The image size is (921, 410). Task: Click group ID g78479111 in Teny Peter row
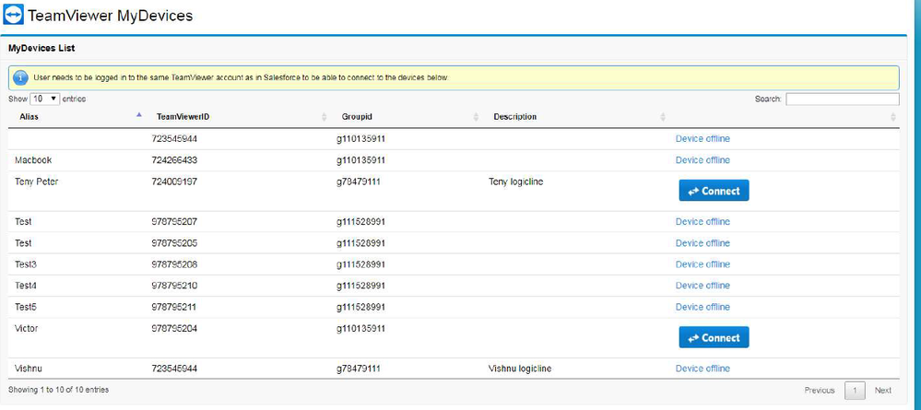pyautogui.click(x=359, y=182)
